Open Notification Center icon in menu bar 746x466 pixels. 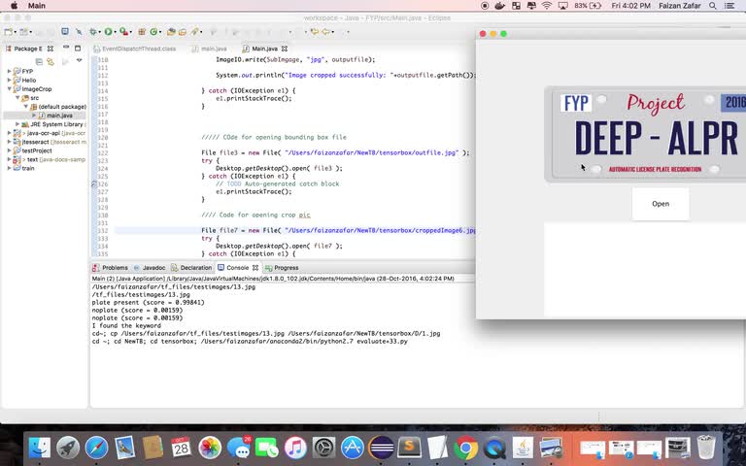(729, 6)
